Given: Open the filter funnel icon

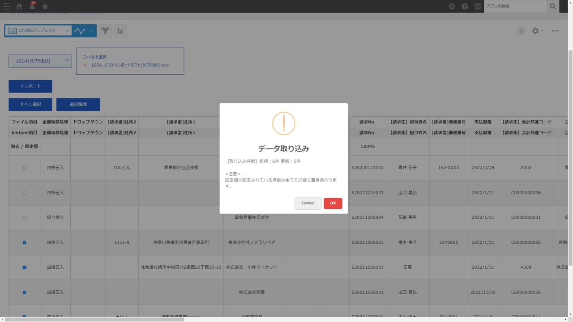Looking at the screenshot, I should pos(105,31).
